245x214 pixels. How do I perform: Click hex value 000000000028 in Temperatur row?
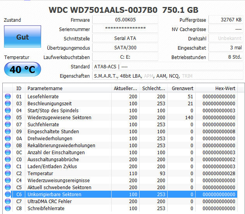coord(219,174)
